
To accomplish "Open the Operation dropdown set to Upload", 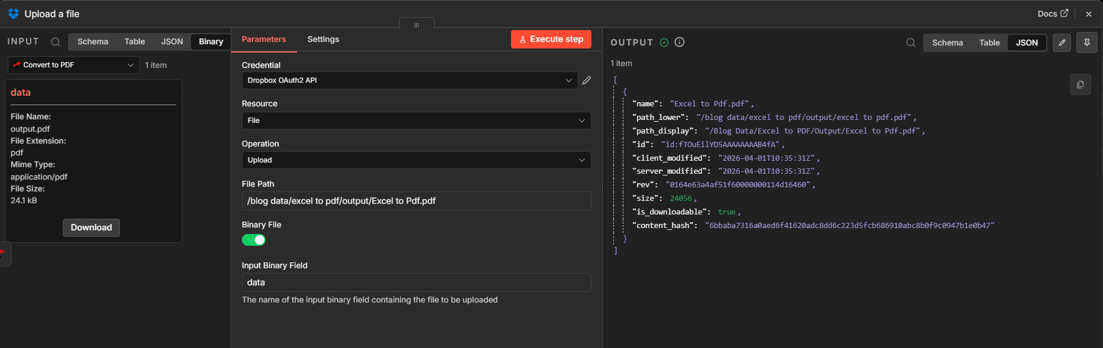I will click(416, 160).
